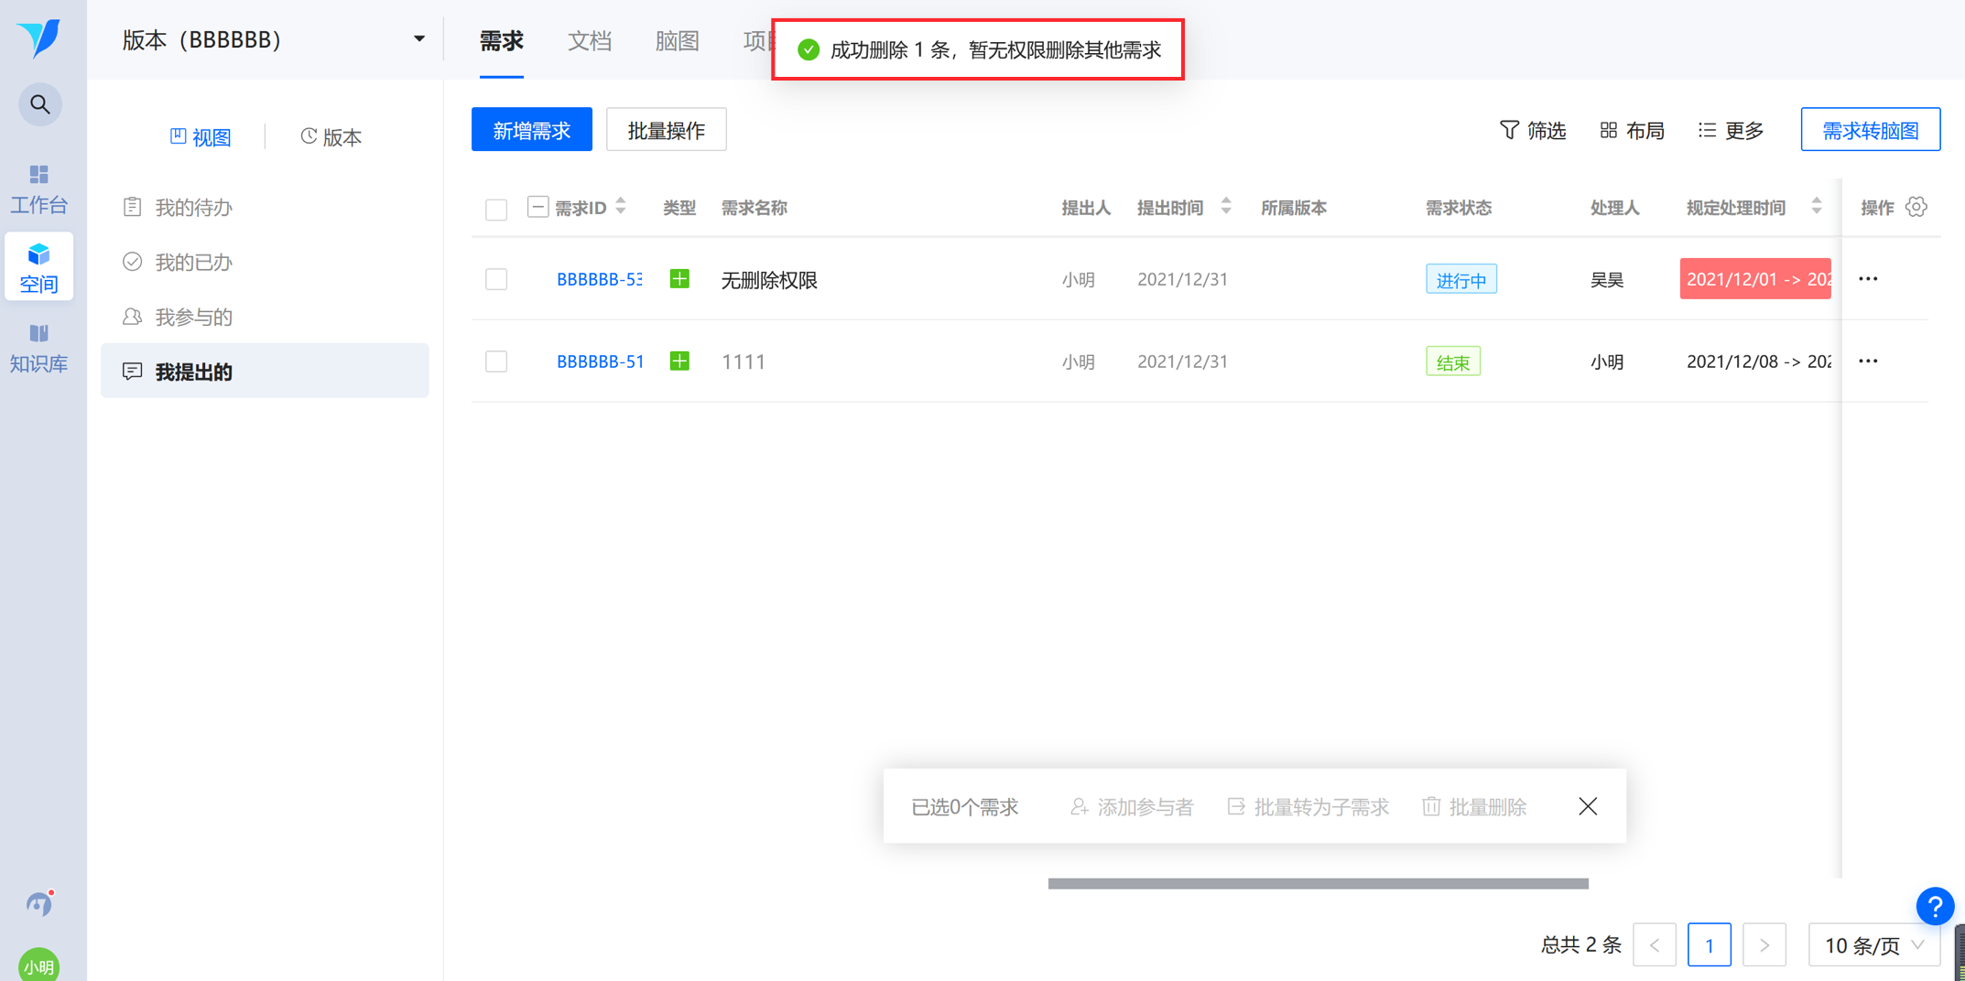The height and width of the screenshot is (981, 1965).
Task: Open the customer support headset icon
Action: 39,904
